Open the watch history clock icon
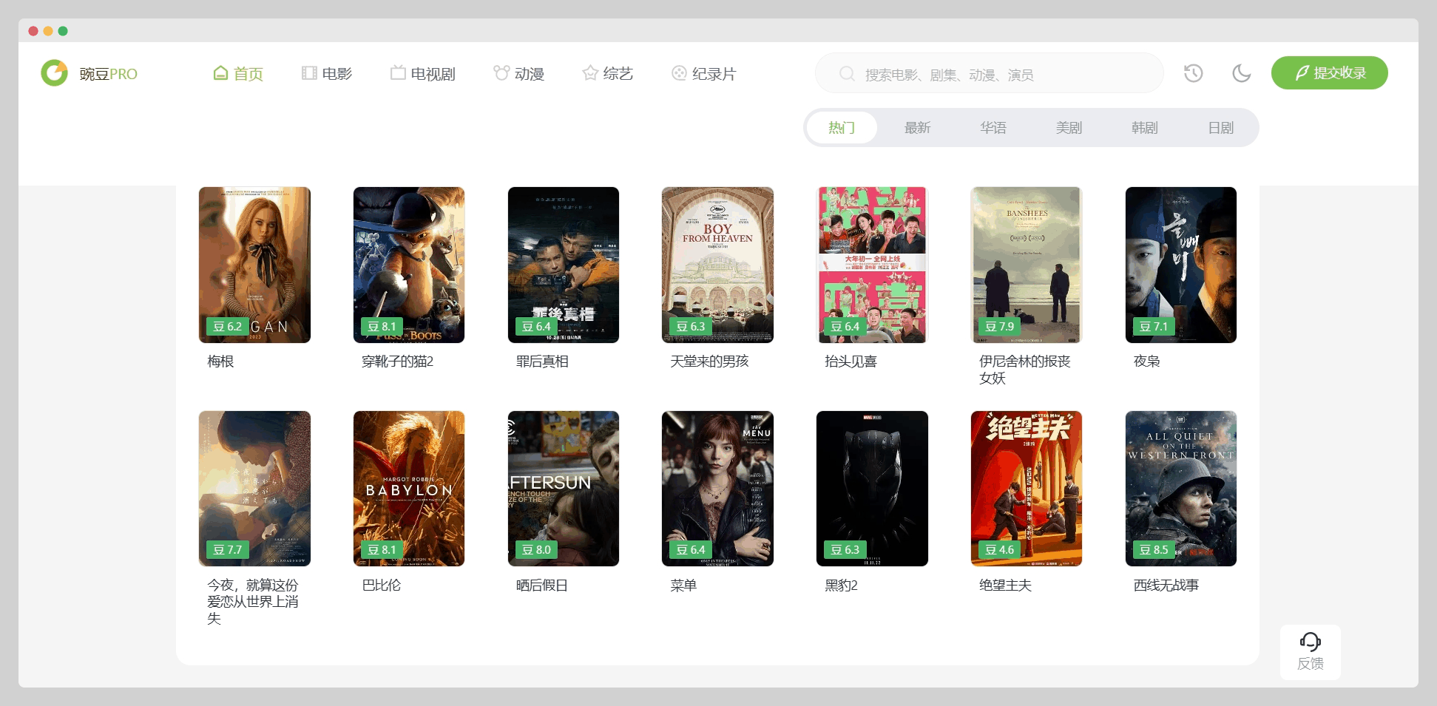The width and height of the screenshot is (1437, 706). pos(1193,73)
